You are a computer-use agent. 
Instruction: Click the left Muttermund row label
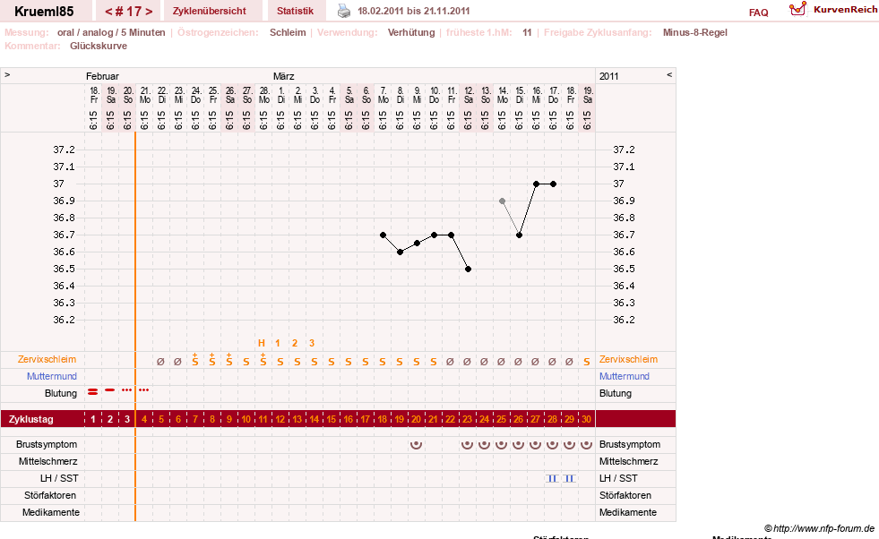[52, 376]
